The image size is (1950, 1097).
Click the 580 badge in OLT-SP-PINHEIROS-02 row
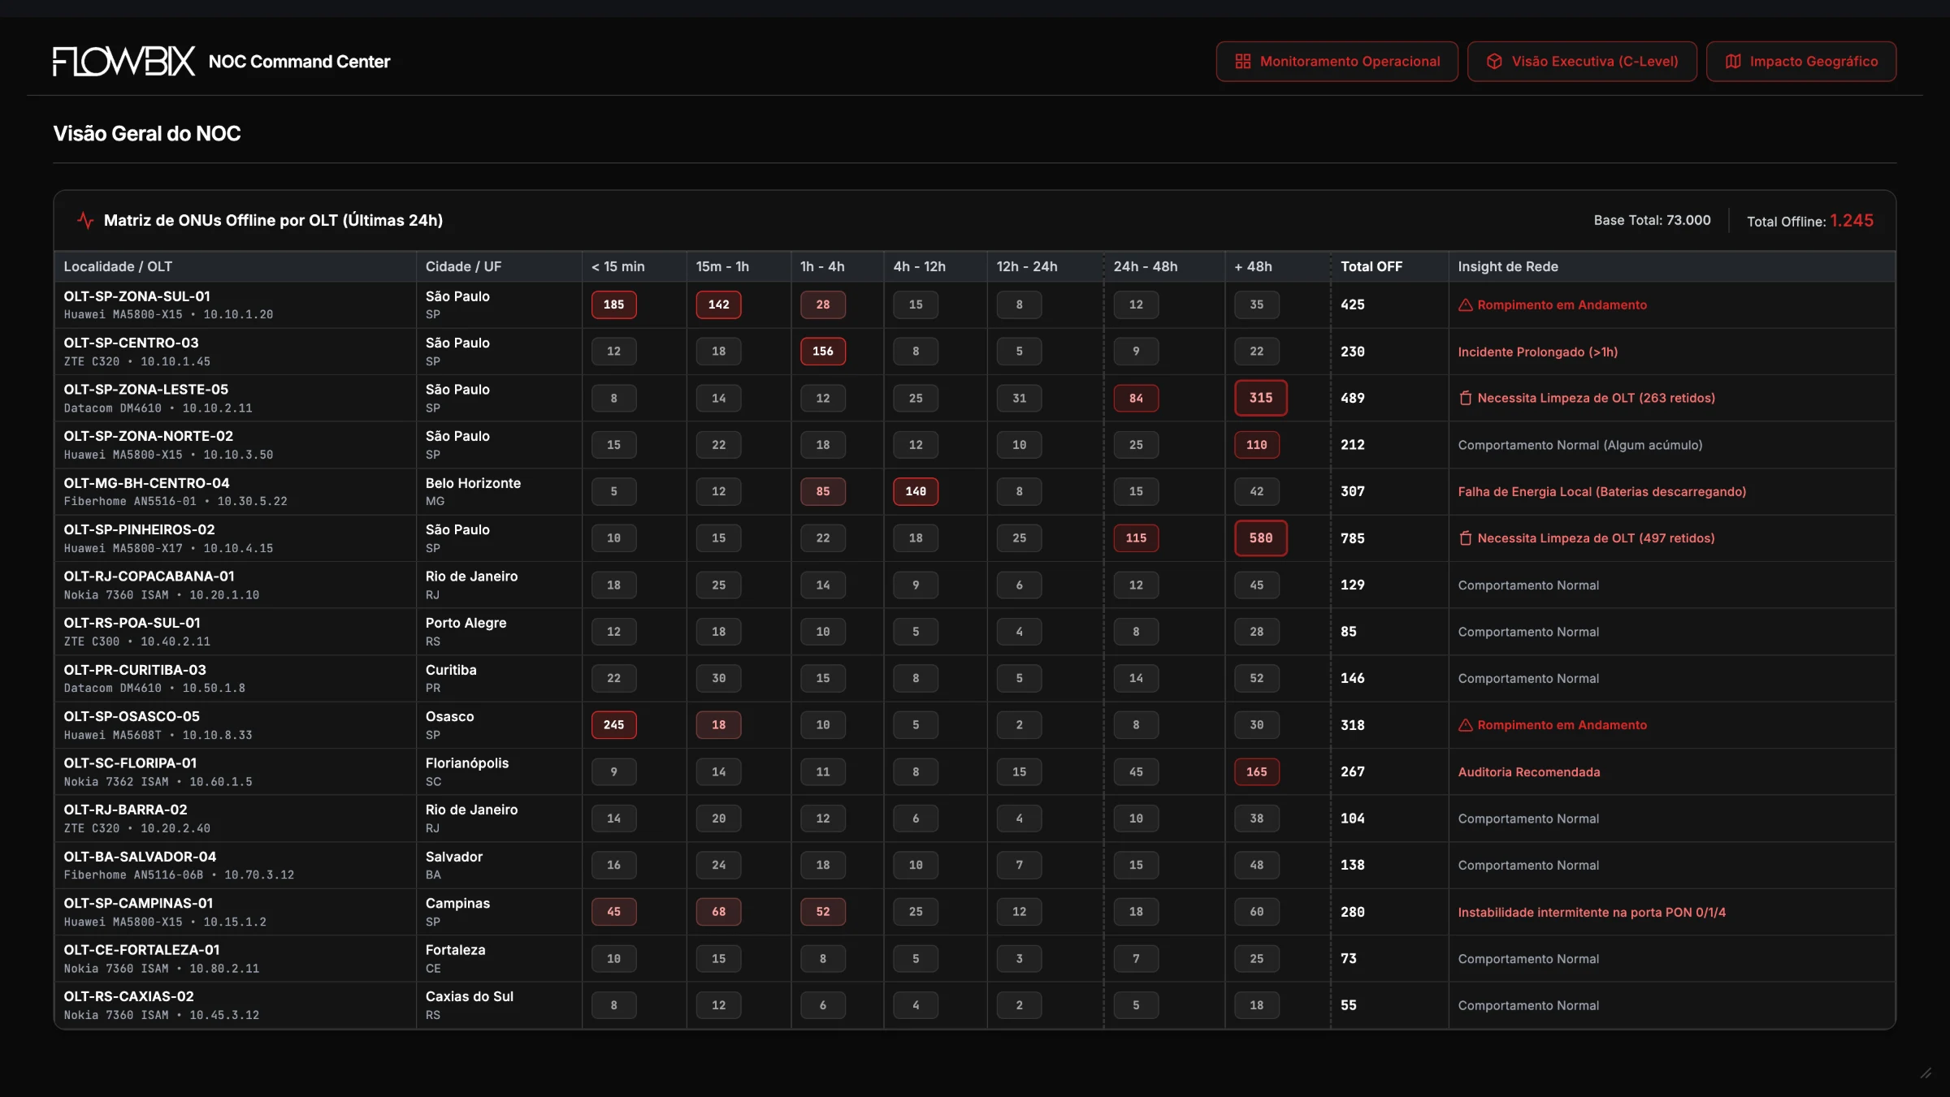(x=1260, y=538)
